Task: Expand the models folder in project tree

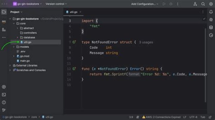Action: (14, 47)
